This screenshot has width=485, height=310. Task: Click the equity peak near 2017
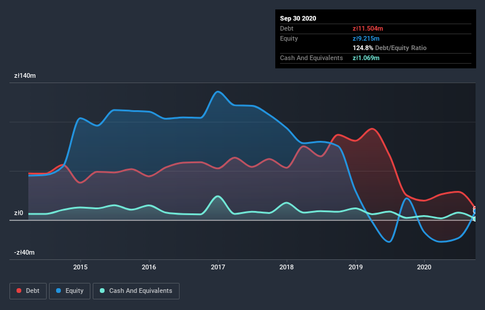218,91
